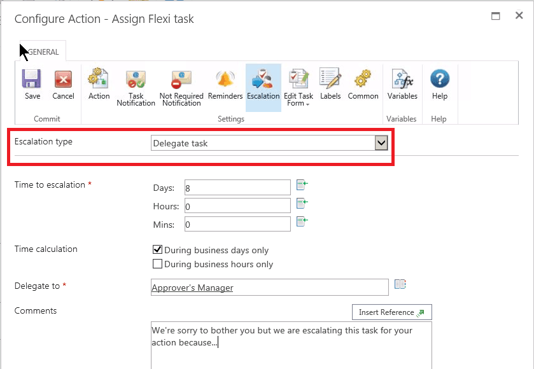Image resolution: width=534 pixels, height=369 pixels.
Task: Click inside the Comments text area
Action: click(291, 345)
